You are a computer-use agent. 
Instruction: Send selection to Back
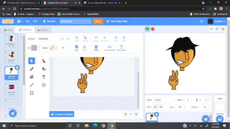[124, 39]
